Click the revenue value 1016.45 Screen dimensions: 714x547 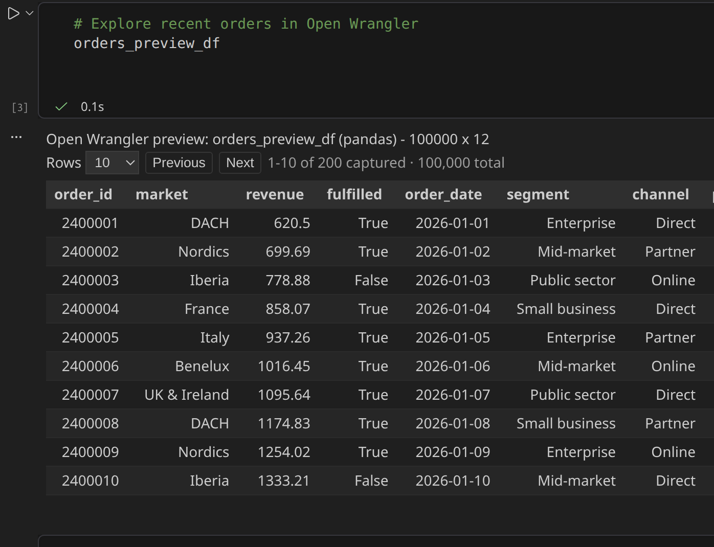[284, 366]
